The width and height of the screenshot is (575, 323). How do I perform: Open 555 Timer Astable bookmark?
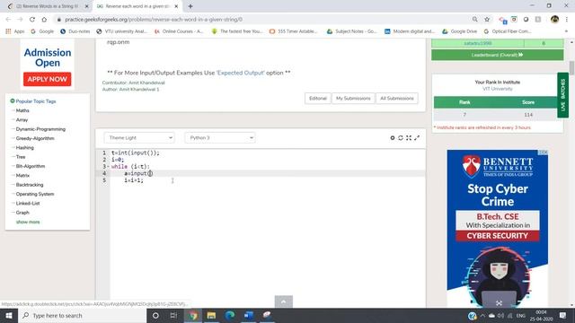point(294,31)
